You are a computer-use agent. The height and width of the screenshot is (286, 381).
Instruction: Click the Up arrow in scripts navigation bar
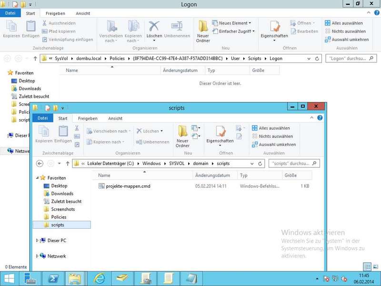tap(66, 163)
